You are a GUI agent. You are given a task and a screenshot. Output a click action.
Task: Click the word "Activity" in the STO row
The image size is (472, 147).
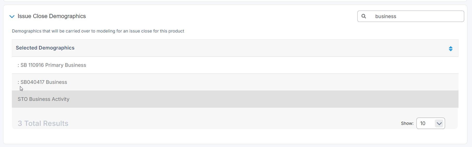60,99
